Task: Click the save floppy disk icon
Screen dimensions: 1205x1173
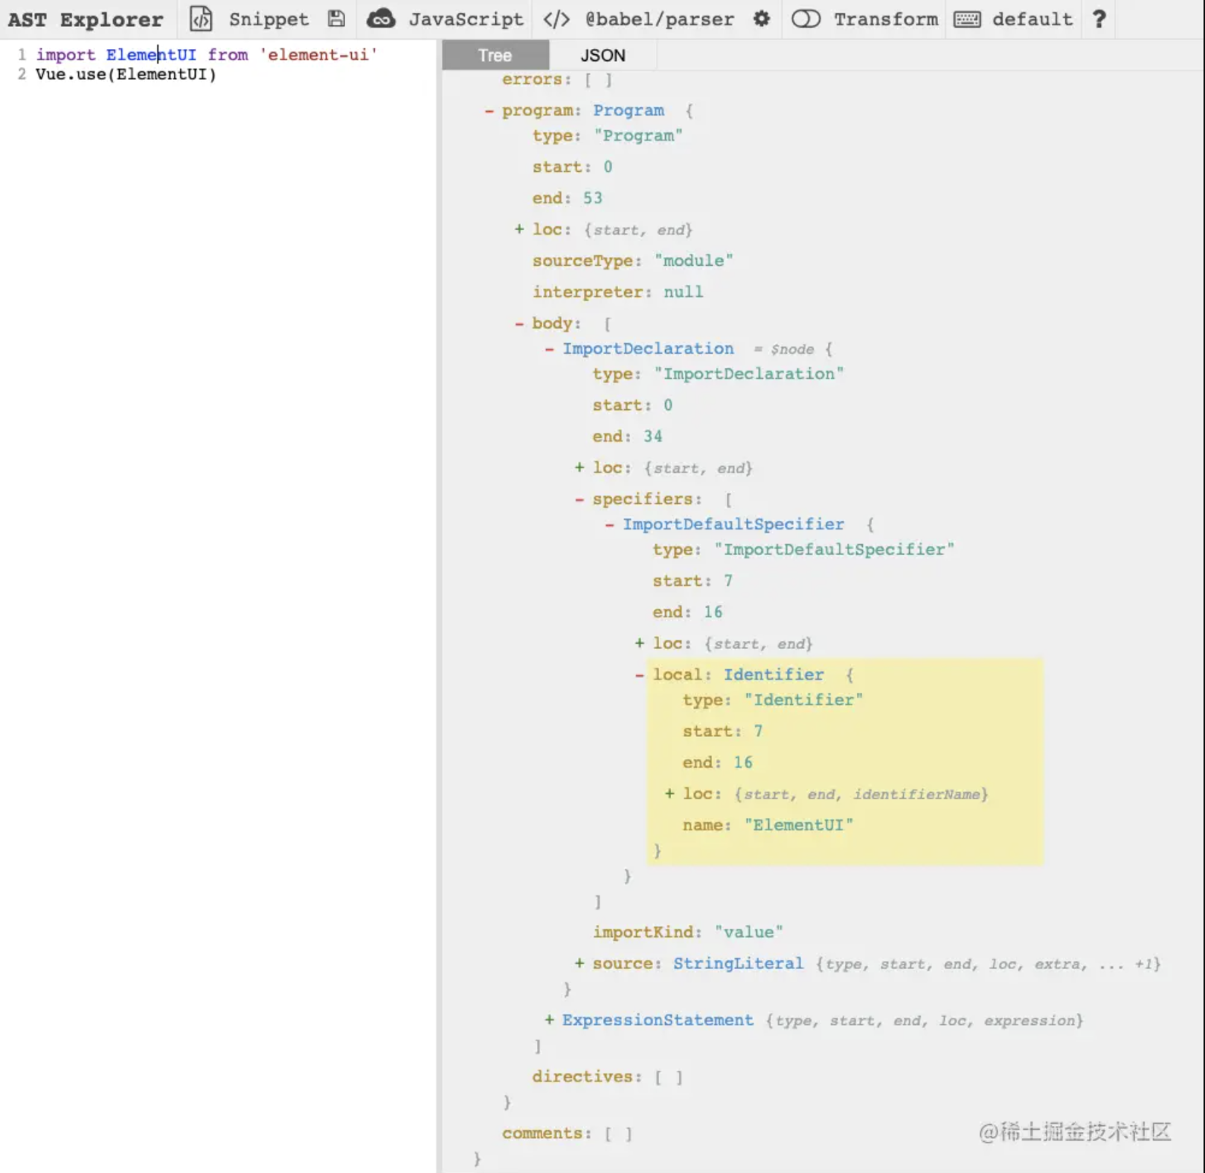Action: click(336, 19)
